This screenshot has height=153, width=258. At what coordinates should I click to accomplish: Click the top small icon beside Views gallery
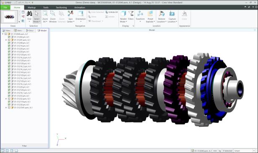[x=23, y=12]
